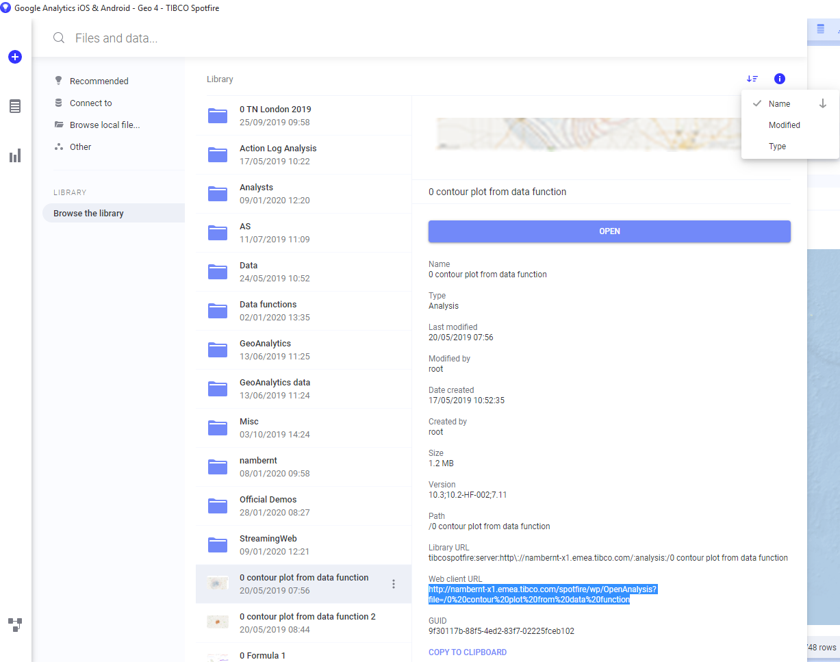Click the sort order icon in Library header
Viewport: 840px width, 662px height.
pos(752,79)
